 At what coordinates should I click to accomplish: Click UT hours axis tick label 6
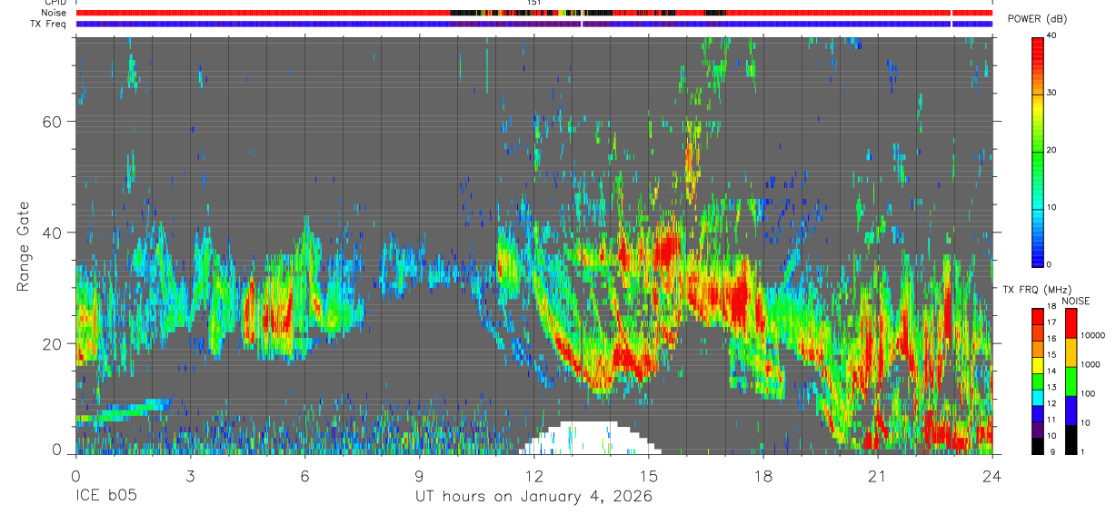pos(304,475)
